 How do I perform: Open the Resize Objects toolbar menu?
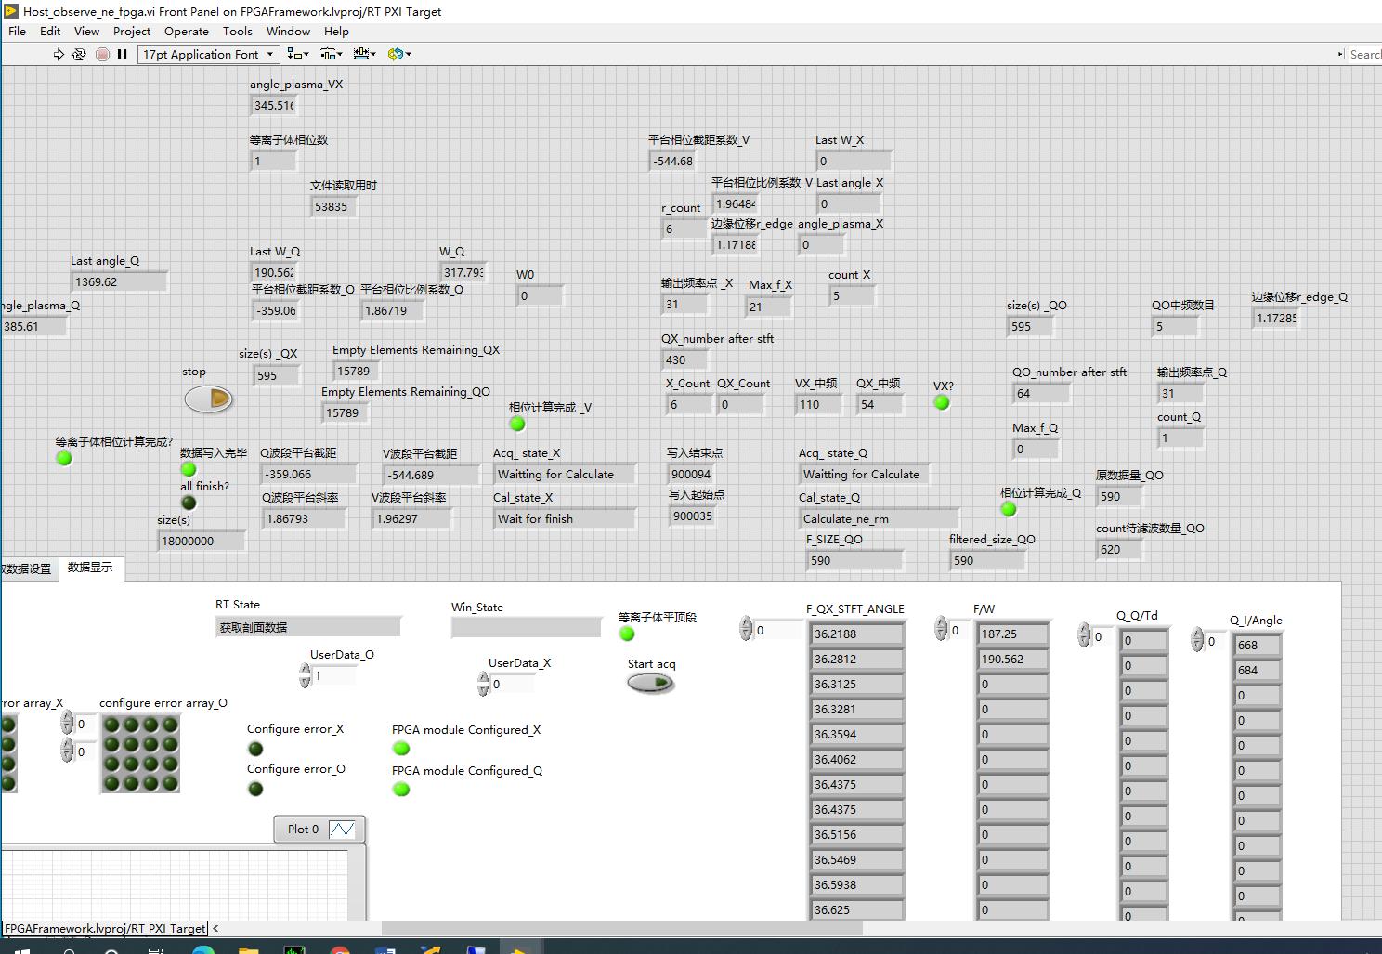364,55
